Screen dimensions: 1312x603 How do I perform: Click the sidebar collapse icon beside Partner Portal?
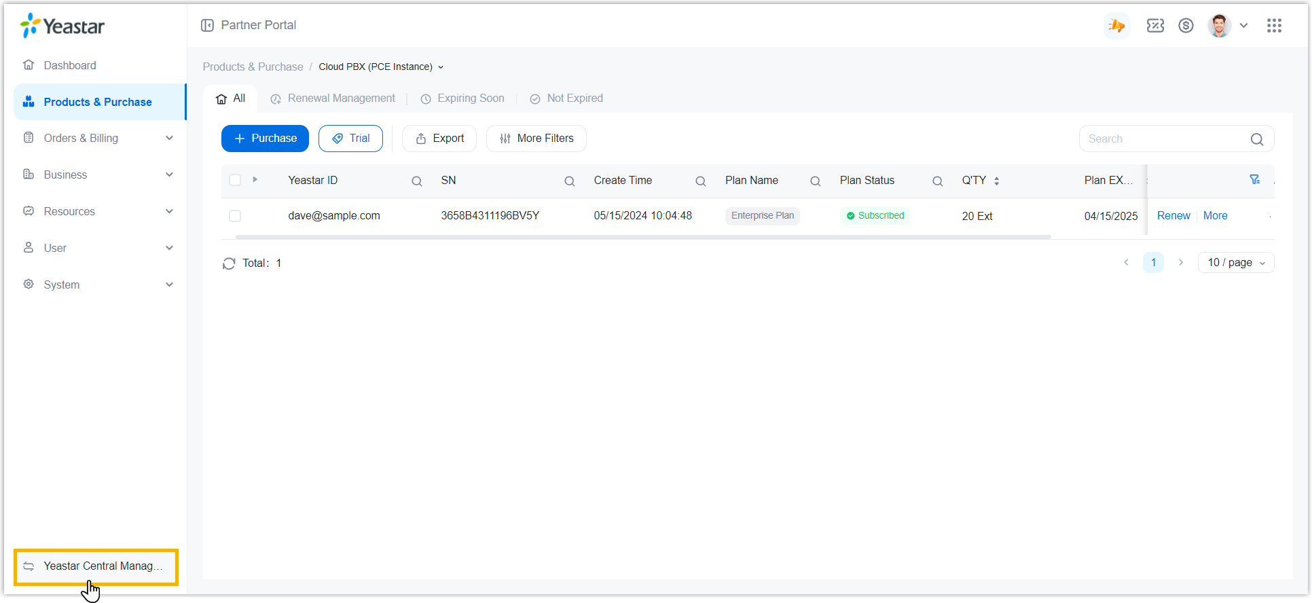[207, 25]
